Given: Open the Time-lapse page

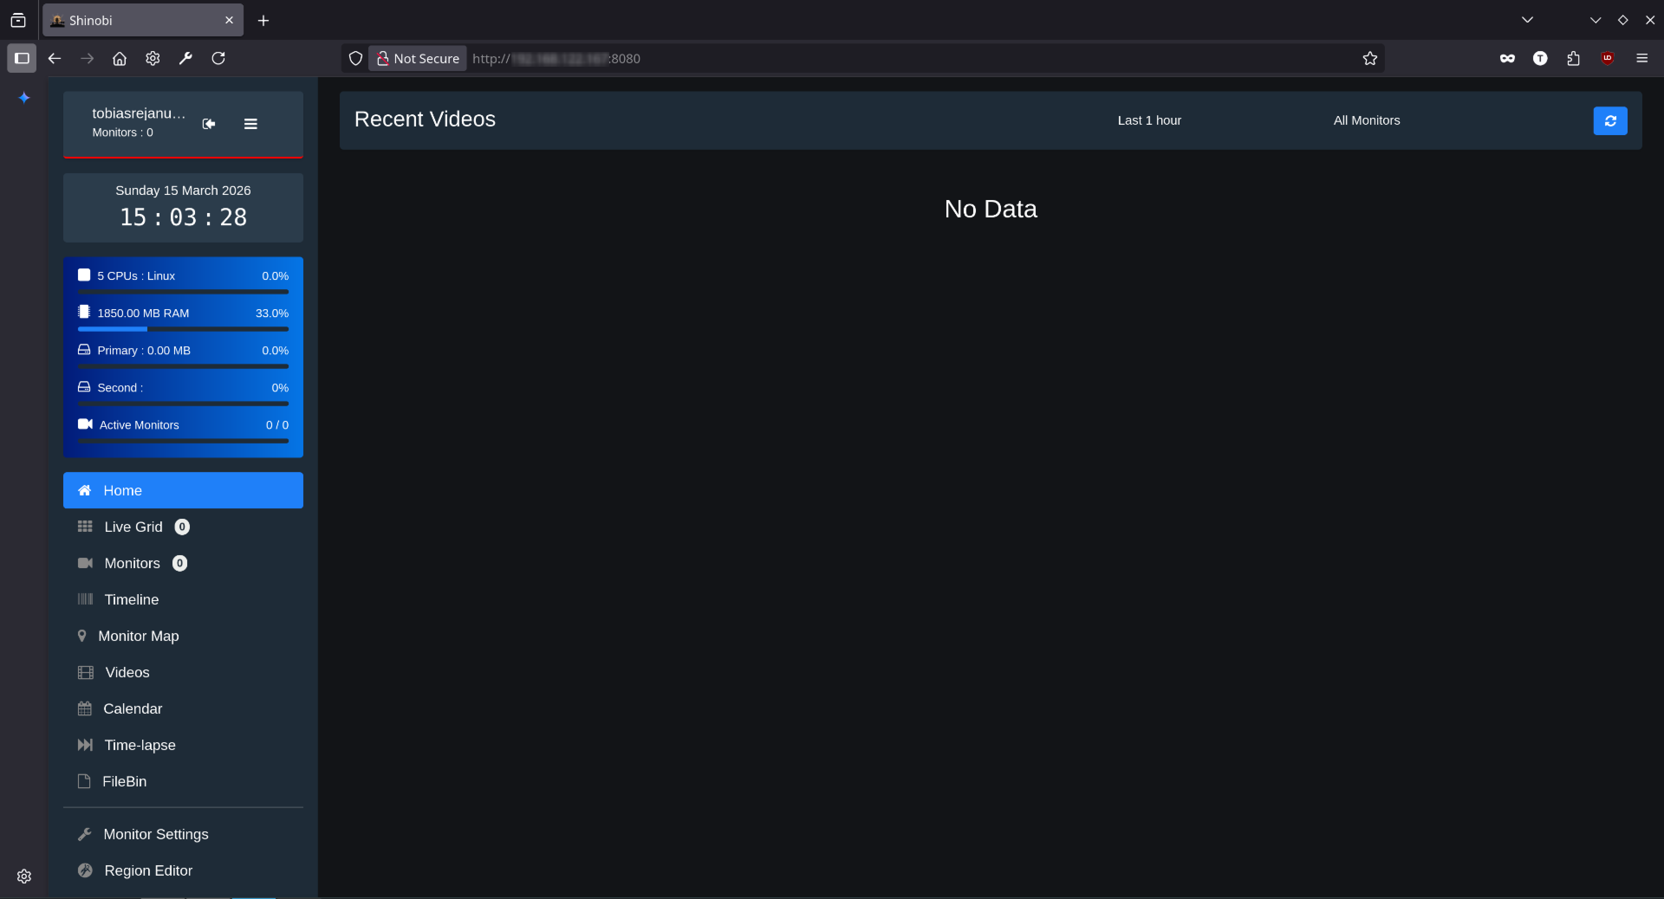Looking at the screenshot, I should coord(140,745).
